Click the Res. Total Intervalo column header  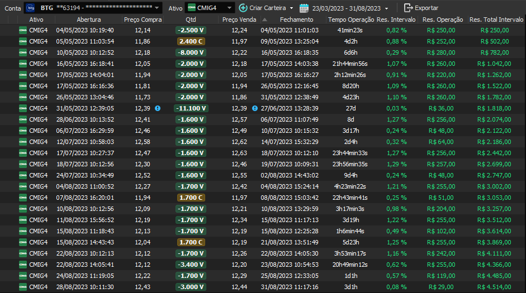[497, 20]
